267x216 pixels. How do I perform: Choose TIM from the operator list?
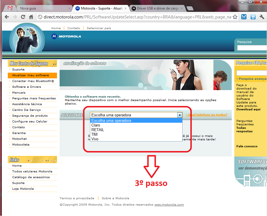(136, 135)
